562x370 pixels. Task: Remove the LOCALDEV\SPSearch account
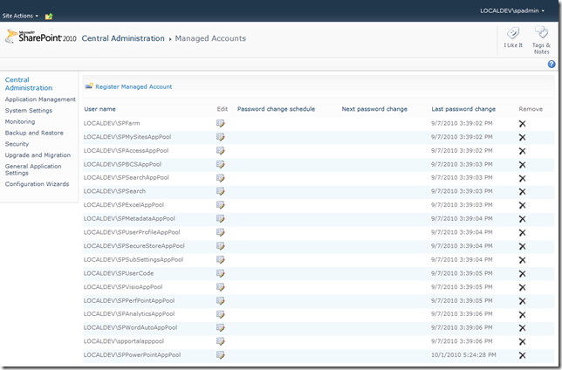[x=522, y=192]
